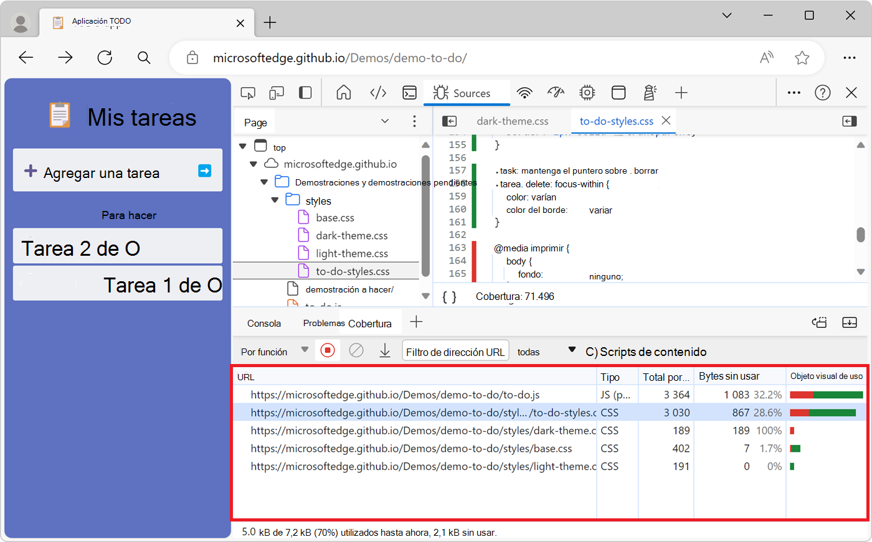
Task: Switch to the Consola drawer tab
Action: tap(264, 323)
